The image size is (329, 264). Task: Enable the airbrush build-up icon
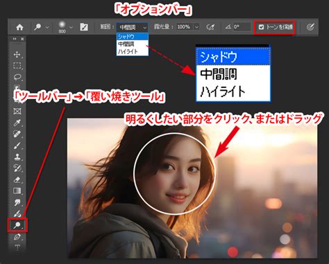pos(210,27)
